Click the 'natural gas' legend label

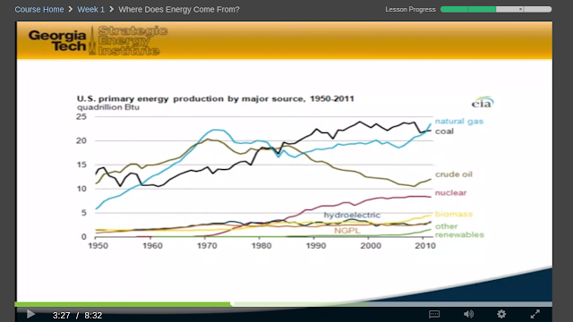[459, 122]
